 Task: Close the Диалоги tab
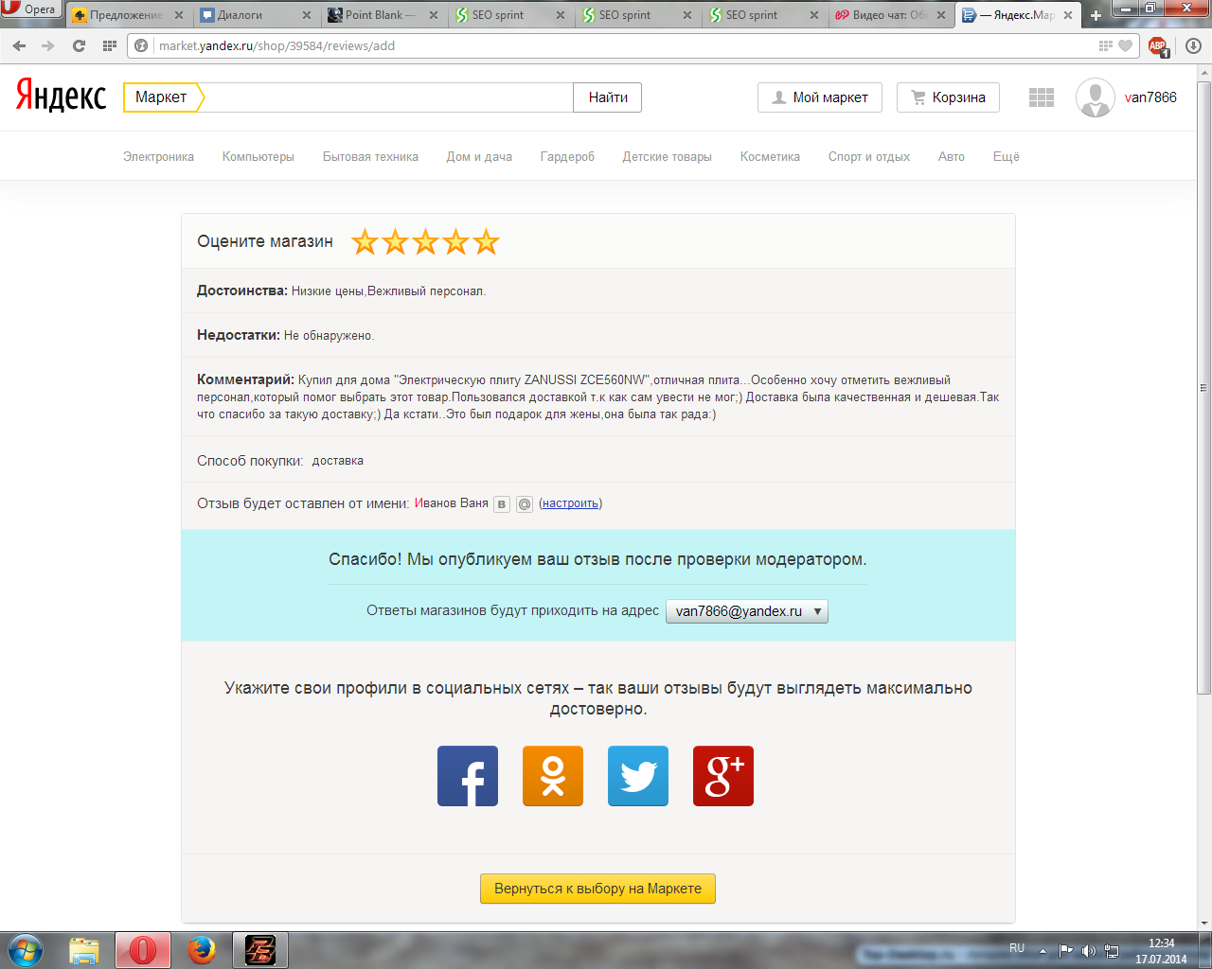(306, 15)
